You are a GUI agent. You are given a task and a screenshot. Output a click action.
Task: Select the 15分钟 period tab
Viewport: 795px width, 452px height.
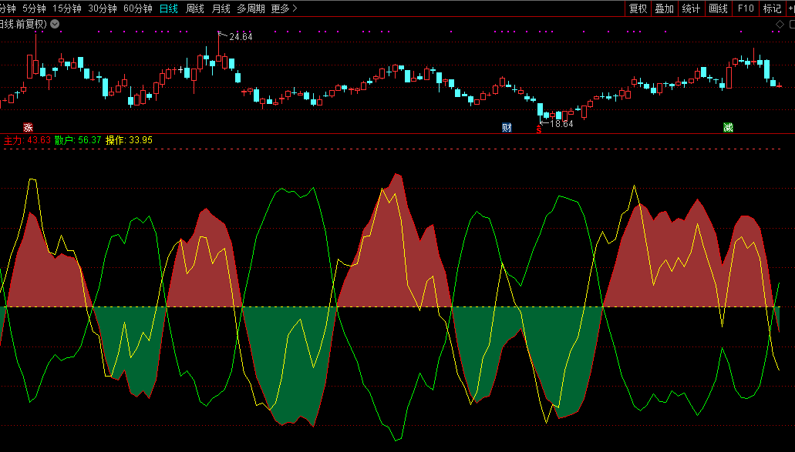(67, 8)
